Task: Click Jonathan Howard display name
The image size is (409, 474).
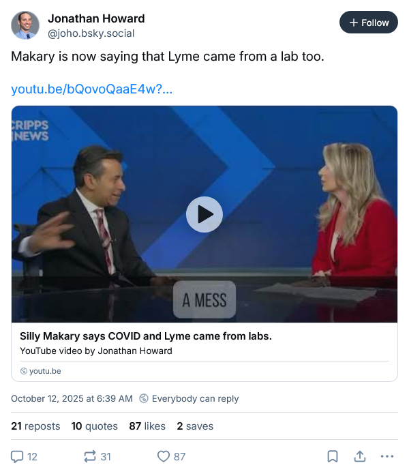Action: [x=96, y=18]
